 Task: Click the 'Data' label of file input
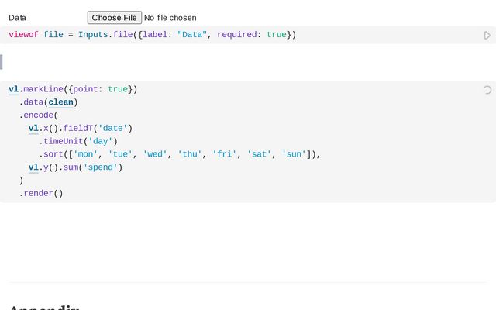[x=17, y=17]
